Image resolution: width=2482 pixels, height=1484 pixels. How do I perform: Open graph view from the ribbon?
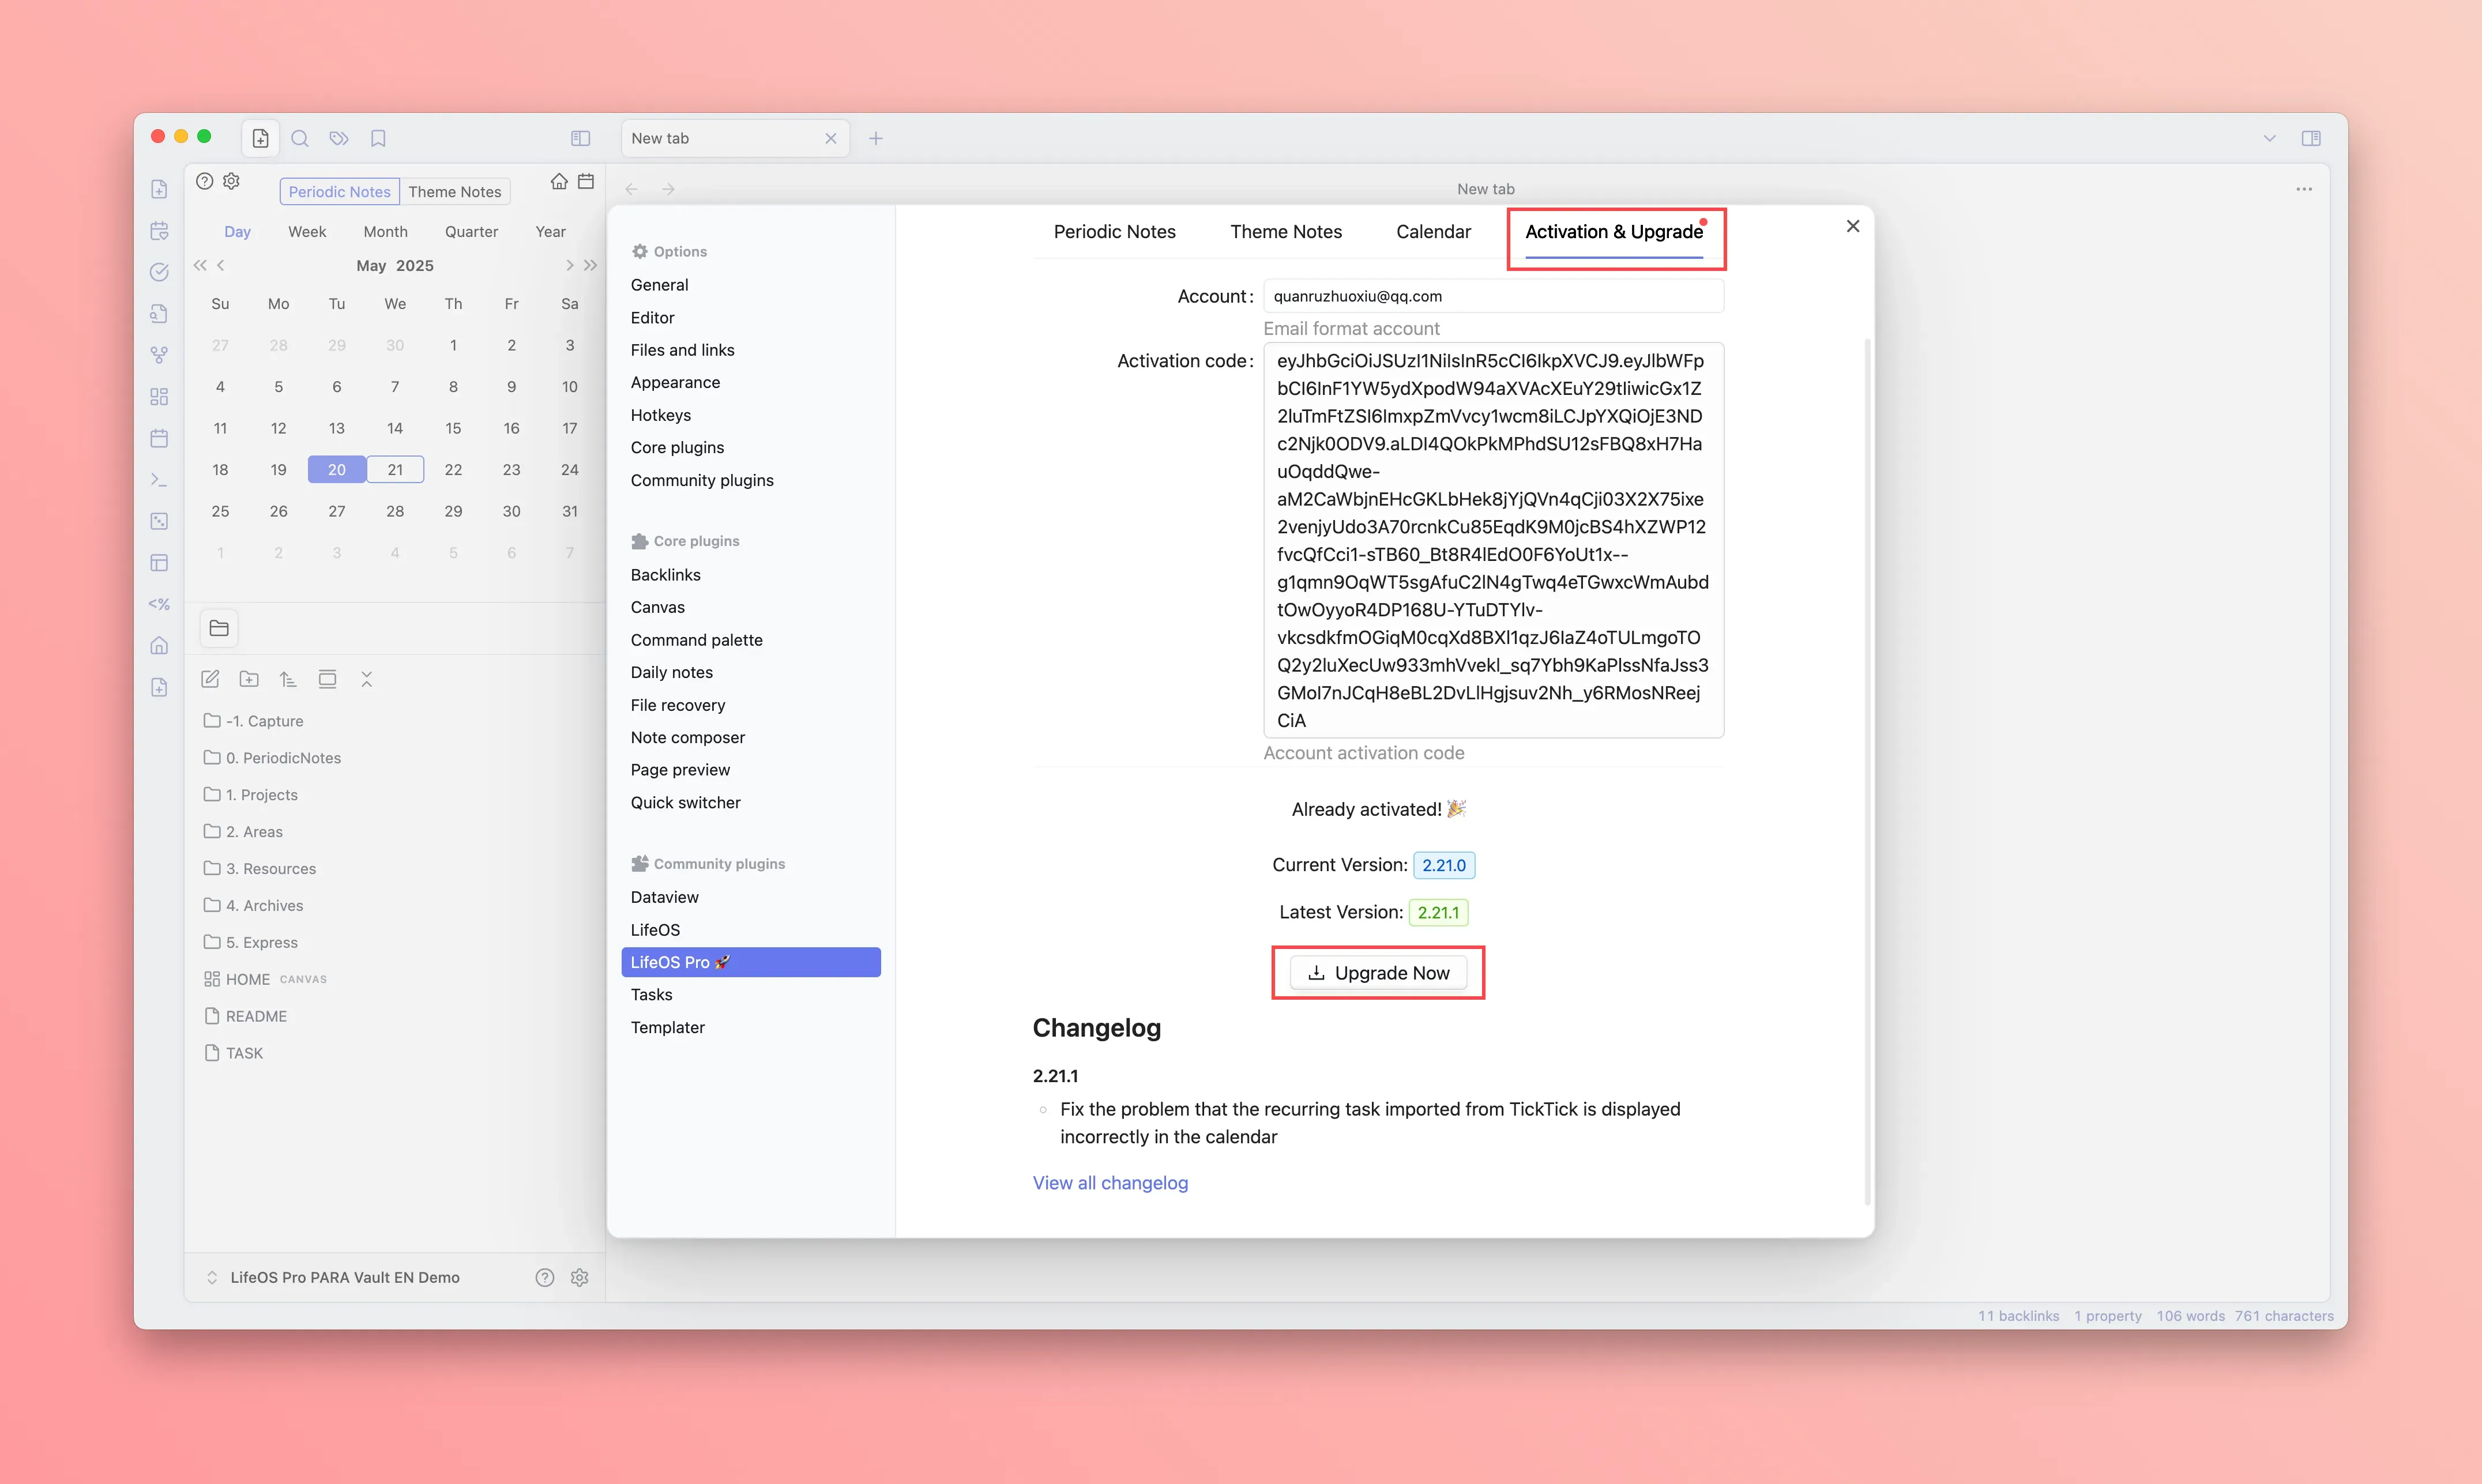click(x=159, y=355)
